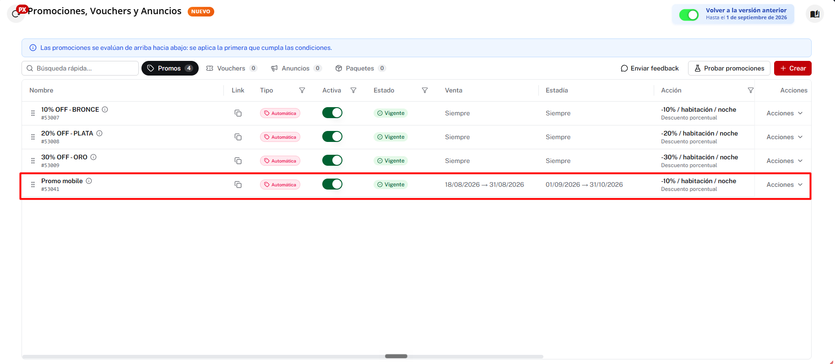
Task: Filter the Acción column
Action: 751,90
